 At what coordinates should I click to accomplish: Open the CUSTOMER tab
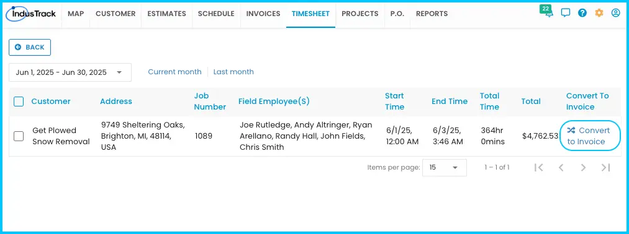pos(115,14)
